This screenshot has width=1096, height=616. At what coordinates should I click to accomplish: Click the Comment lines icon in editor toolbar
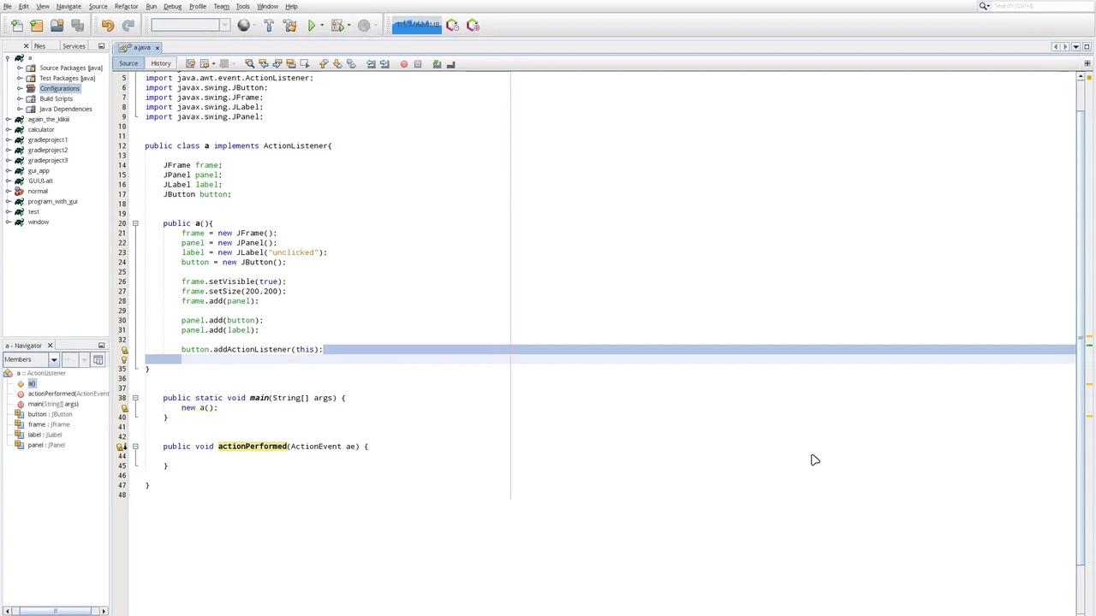tap(436, 63)
